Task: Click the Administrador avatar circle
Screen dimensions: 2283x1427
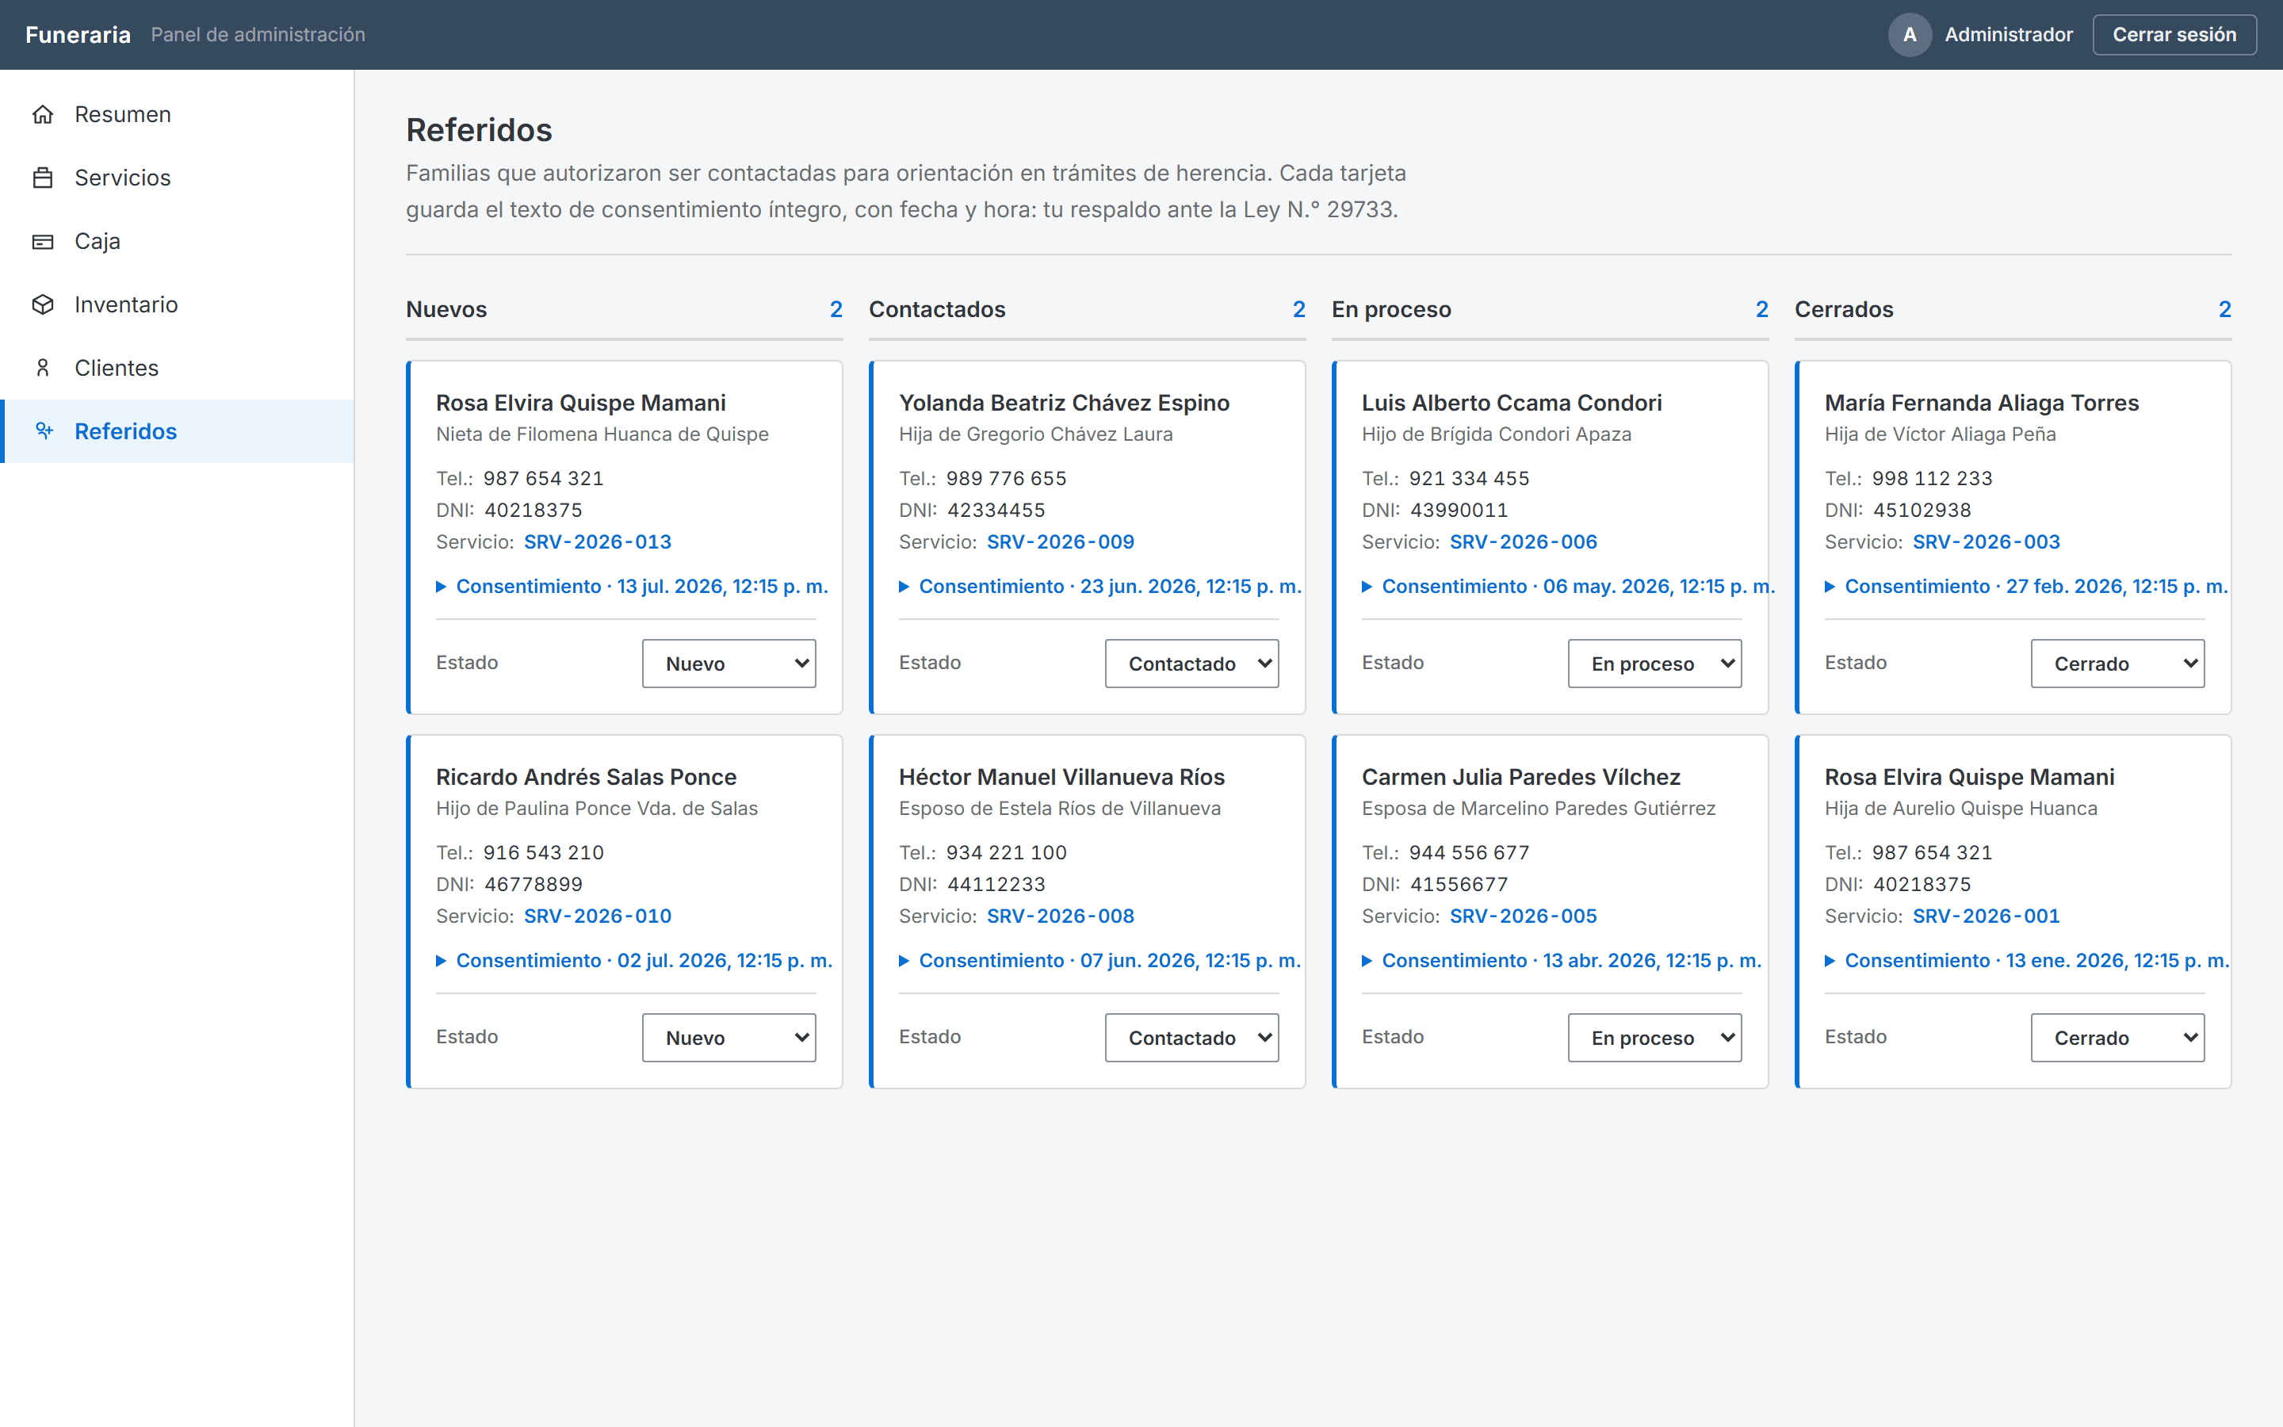Action: pyautogui.click(x=1910, y=35)
